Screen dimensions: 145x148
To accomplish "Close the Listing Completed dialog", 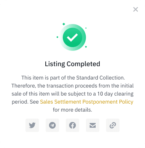I will pyautogui.click(x=136, y=9).
